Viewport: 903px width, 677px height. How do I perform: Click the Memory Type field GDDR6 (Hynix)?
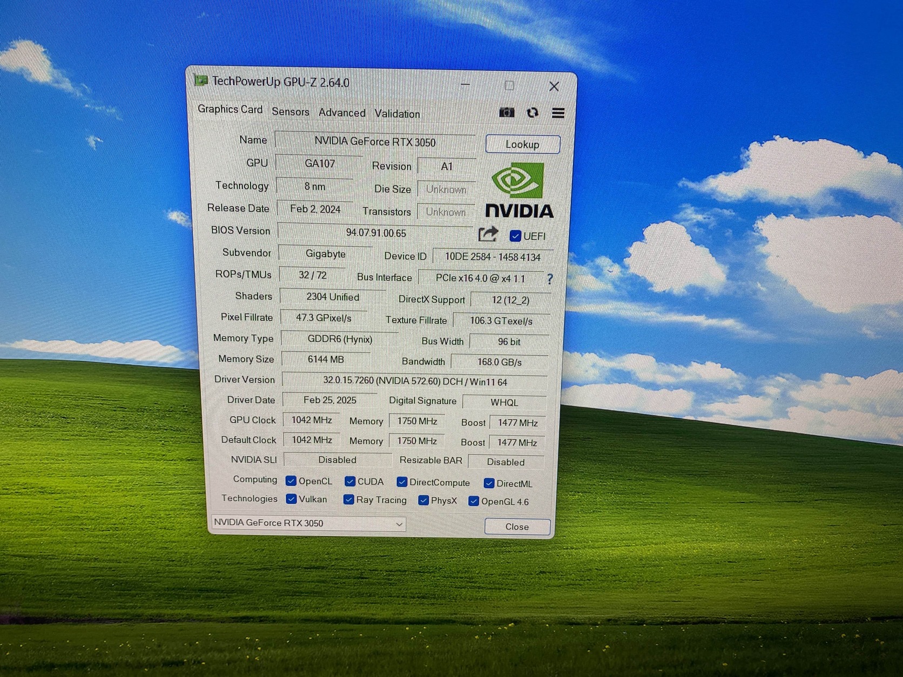coord(340,339)
